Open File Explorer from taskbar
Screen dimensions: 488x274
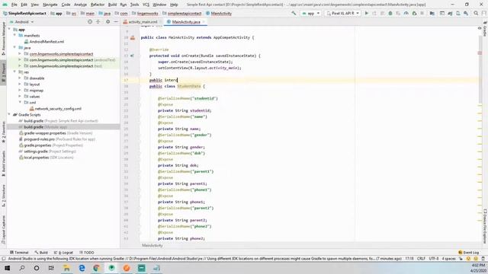(x=66, y=268)
